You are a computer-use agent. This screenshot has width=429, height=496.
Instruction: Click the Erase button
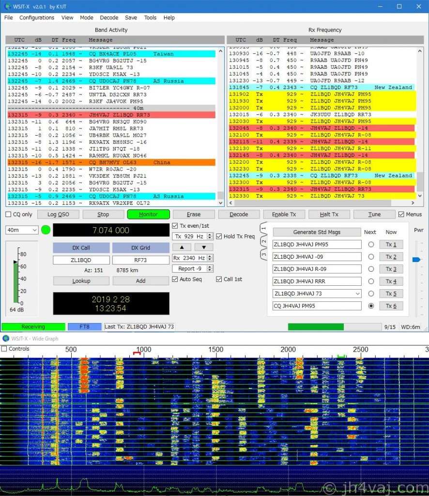click(194, 215)
